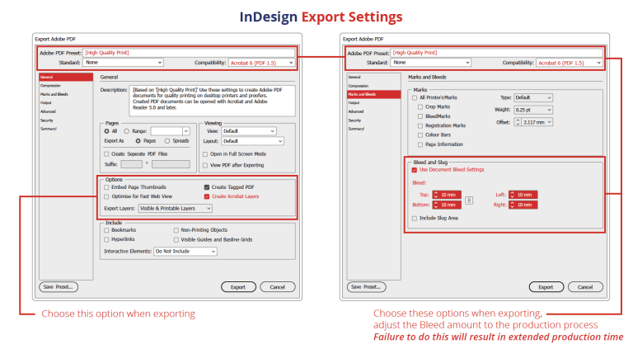This screenshot has width=633, height=349.
Task: Open the Interactive Elements dropdown
Action: [185, 252]
